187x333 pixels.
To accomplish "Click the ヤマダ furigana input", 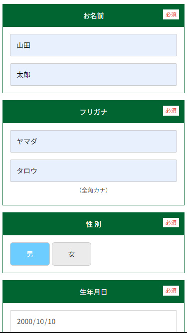I will [94, 141].
